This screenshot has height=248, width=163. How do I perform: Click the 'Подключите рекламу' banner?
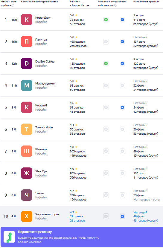pyautogui.click(x=82, y=237)
